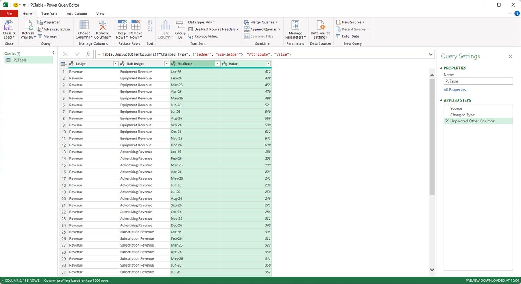Click the Close & Load icon
Screen dimensions: 521x284
click(x=9, y=26)
